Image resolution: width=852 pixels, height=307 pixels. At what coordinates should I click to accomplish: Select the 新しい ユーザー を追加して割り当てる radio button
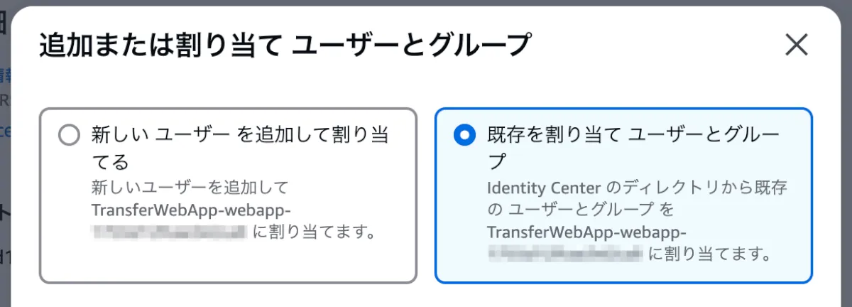[69, 135]
